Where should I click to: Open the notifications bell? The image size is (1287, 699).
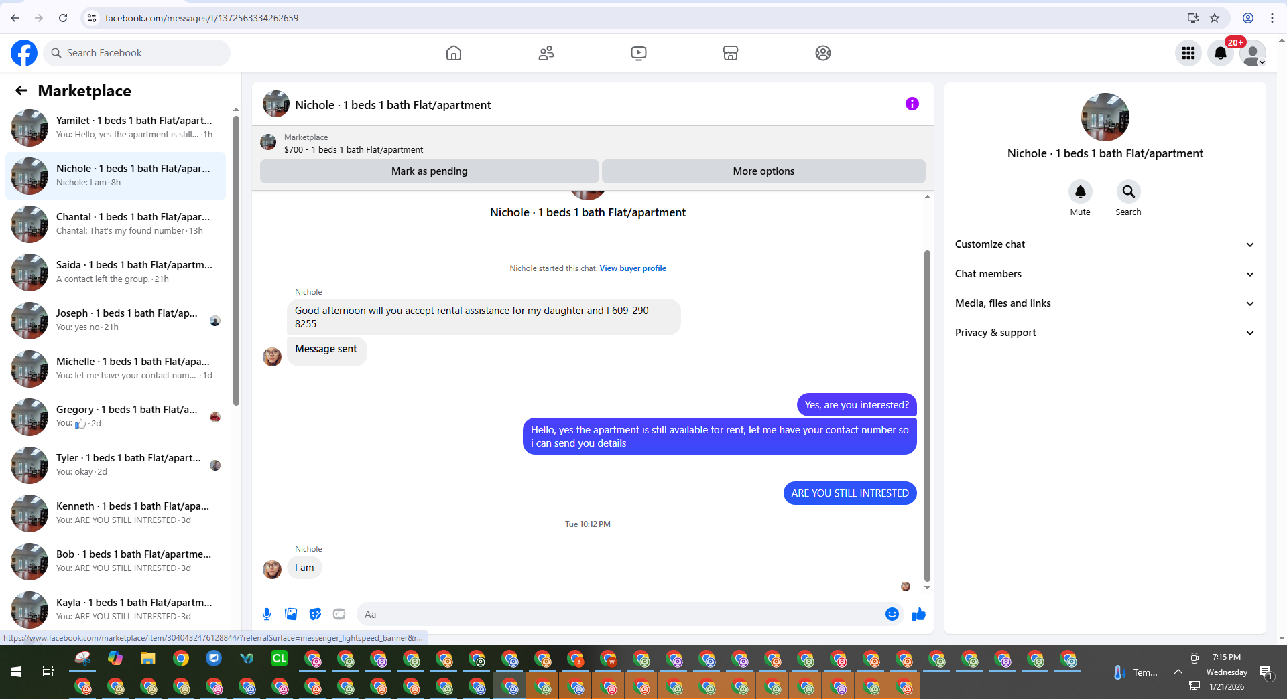point(1221,53)
